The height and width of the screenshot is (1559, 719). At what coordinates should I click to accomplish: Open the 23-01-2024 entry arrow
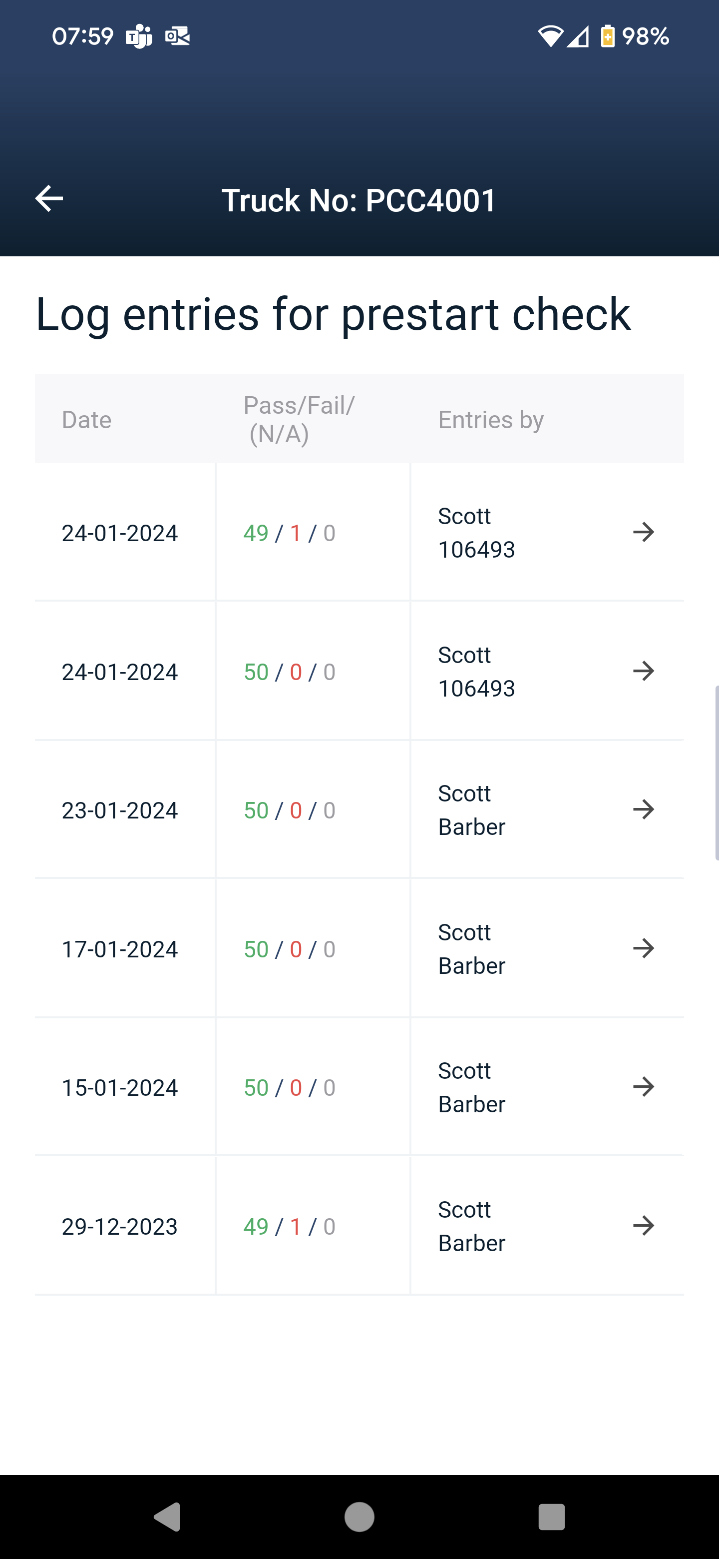click(x=644, y=810)
